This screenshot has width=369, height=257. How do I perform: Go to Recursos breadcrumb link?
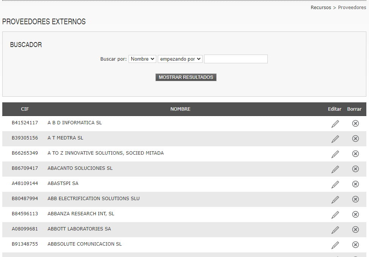[321, 8]
